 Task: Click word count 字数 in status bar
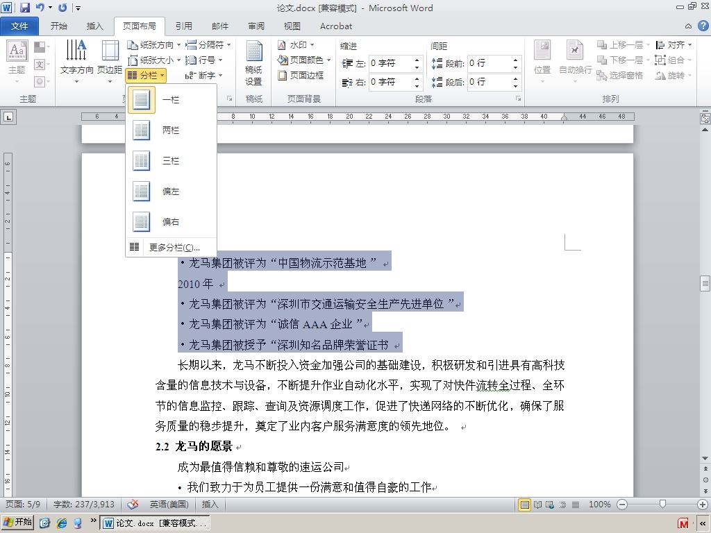[84, 504]
